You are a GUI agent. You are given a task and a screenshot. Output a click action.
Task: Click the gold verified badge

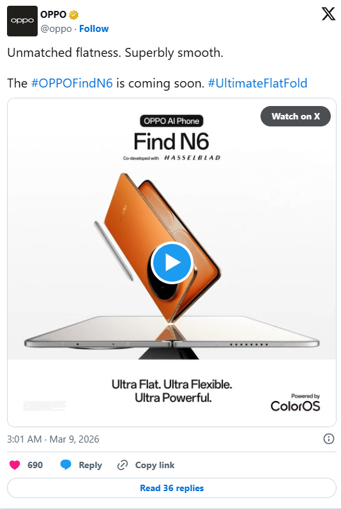74,15
